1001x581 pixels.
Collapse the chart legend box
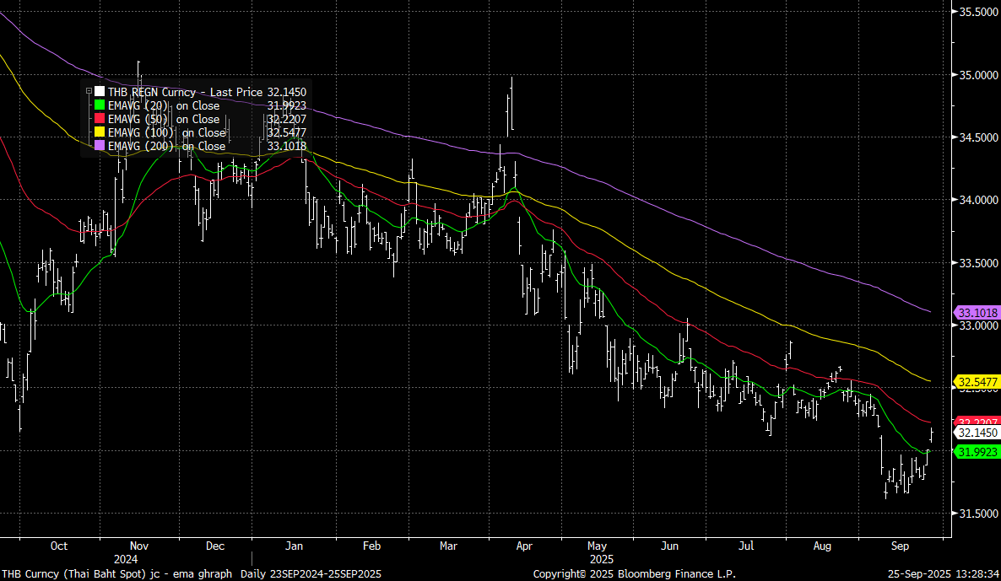[89, 92]
